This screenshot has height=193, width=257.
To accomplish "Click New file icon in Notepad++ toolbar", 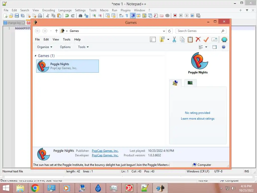I will coord(6,16).
